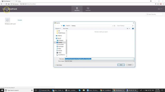165x92 pixels.
Task: Click the saved password key icon
Action: pos(156,4)
